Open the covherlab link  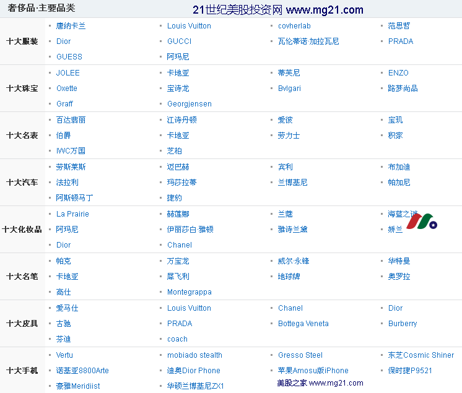[x=294, y=26]
